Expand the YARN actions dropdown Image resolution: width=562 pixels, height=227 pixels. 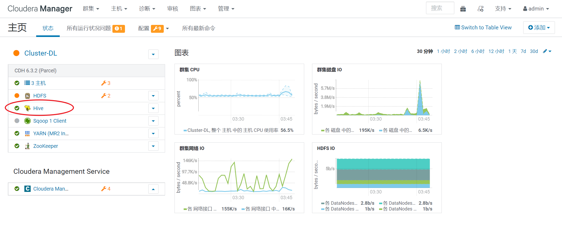pos(153,133)
